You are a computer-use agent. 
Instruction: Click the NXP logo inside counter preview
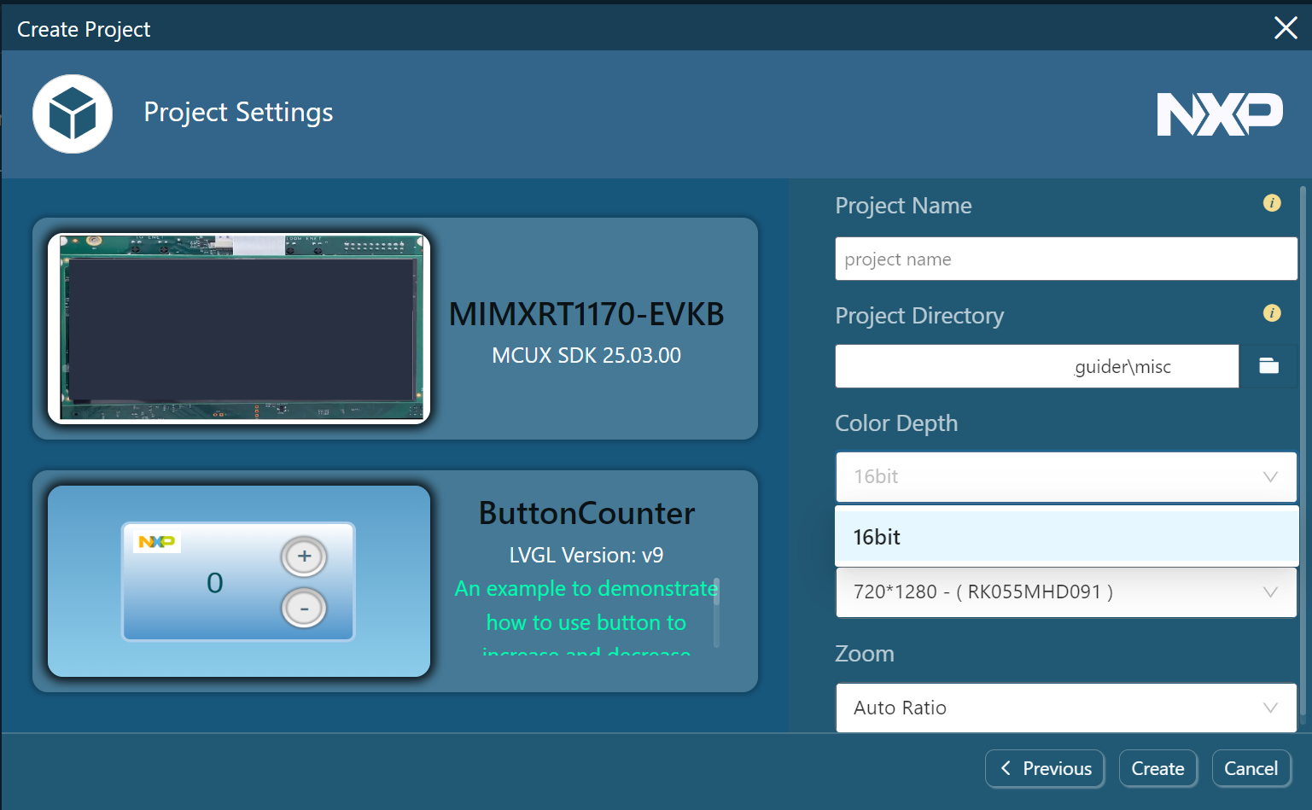coord(157,541)
